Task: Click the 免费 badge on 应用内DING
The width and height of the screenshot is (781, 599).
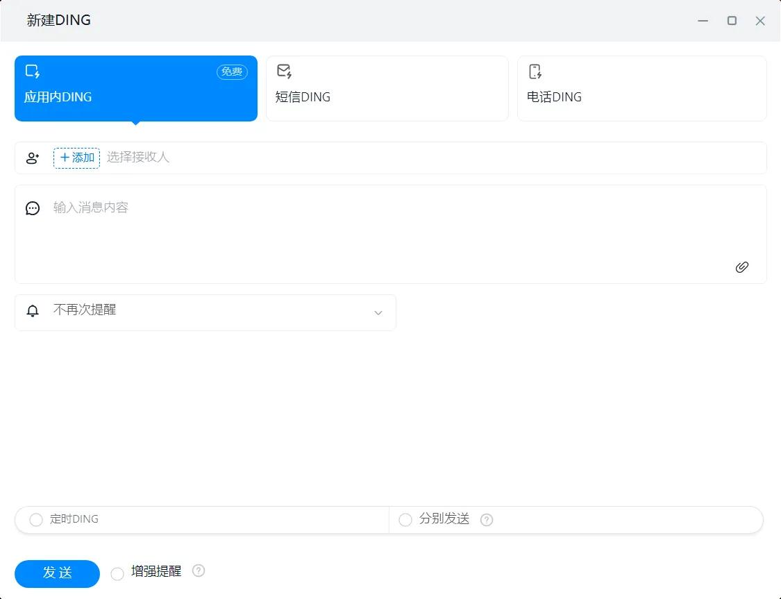Action: (232, 72)
